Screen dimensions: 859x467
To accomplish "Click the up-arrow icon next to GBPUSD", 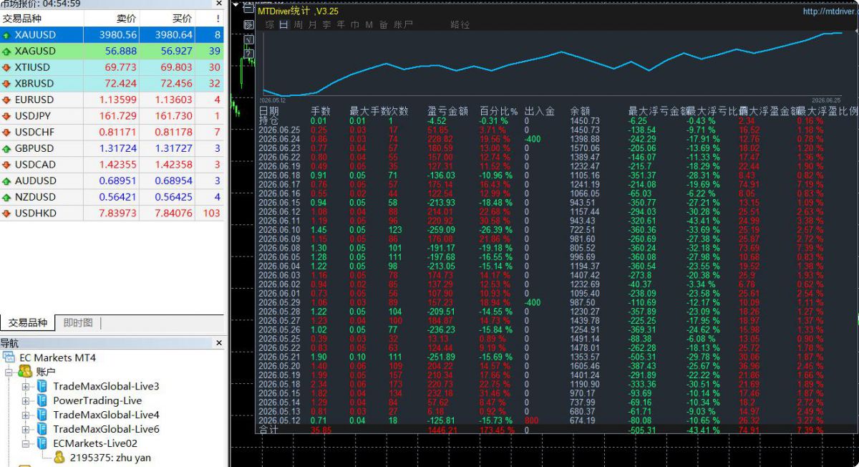I will coord(6,149).
